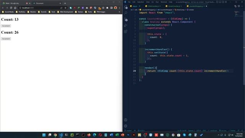Open the File menu in VS Code
The width and height of the screenshot is (245, 138).
pyautogui.click(x=129, y=2)
